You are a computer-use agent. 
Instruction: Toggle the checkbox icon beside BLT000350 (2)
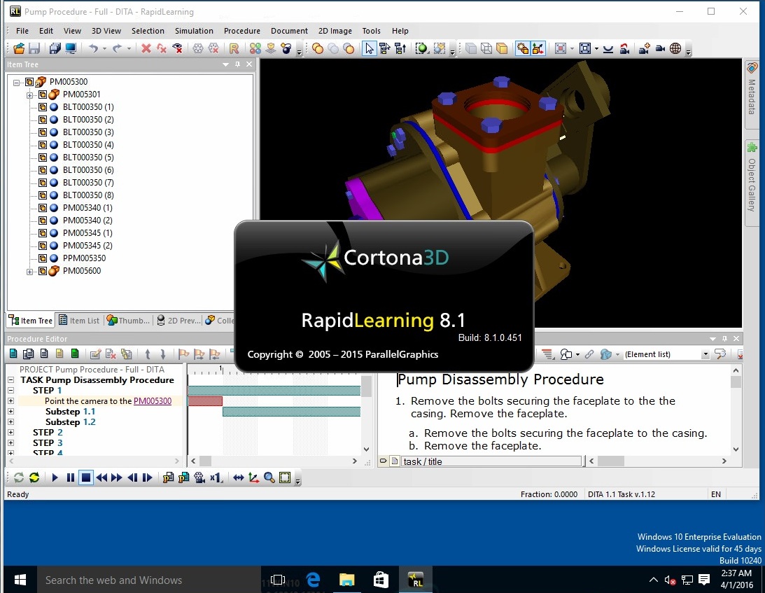(43, 120)
